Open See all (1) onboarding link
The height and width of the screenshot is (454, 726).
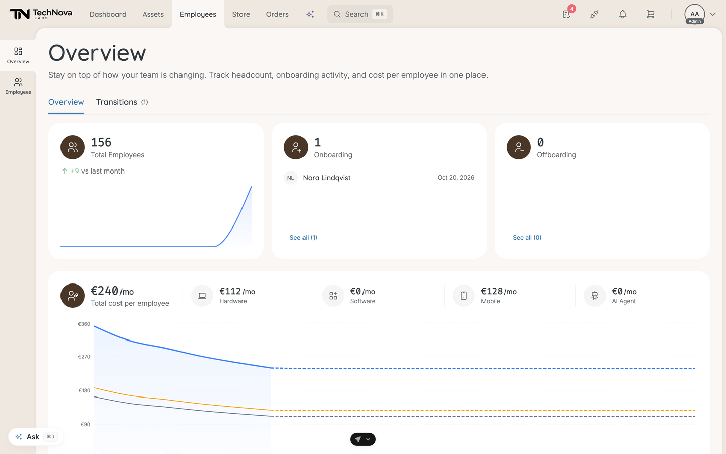[x=304, y=237]
